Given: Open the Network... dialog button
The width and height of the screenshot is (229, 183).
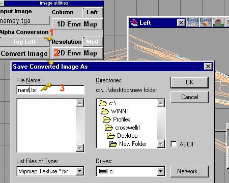Looking at the screenshot, I should tap(189, 171).
